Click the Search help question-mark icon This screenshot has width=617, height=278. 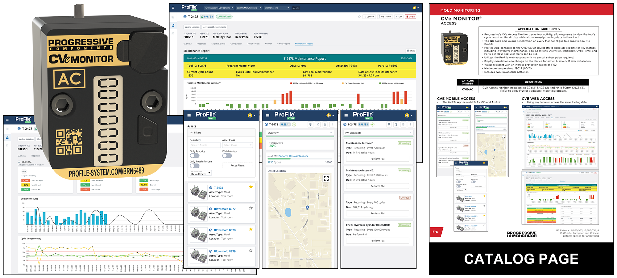(200, 140)
